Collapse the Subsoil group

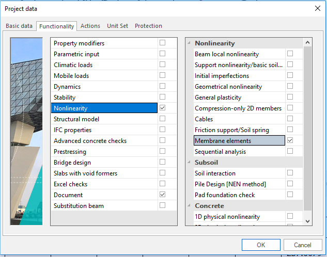click(190, 163)
